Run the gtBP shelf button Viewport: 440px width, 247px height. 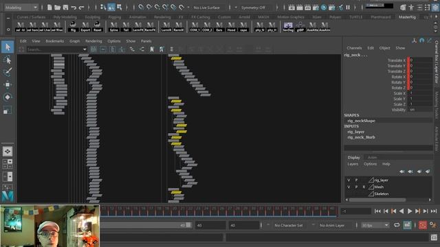[x=300, y=27]
